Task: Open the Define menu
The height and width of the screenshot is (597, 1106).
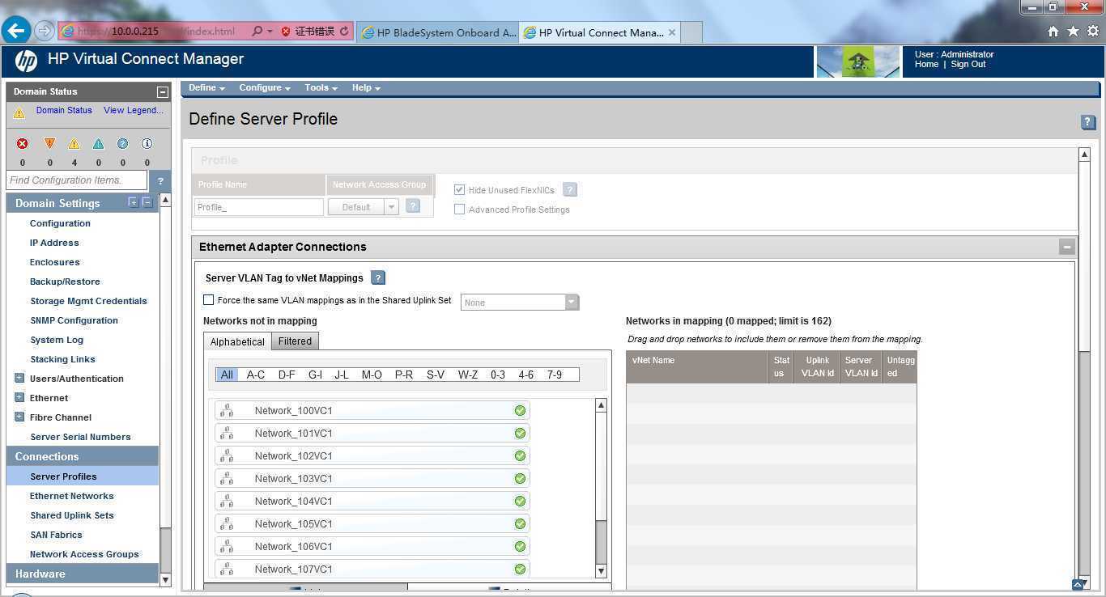Action: [206, 87]
